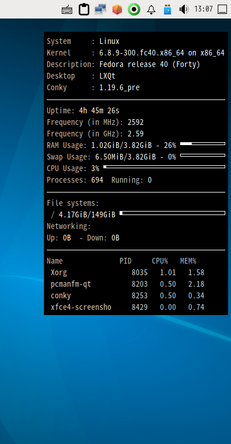Click the 'pcmanfm-qt' process name
This screenshot has width=231, height=444.
point(71,284)
